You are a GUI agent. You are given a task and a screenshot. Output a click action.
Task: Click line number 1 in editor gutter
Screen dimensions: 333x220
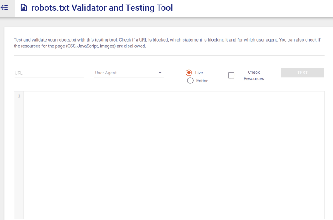coord(19,96)
